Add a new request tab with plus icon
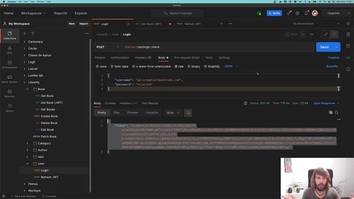This screenshot has width=354, height=199. 221,24
